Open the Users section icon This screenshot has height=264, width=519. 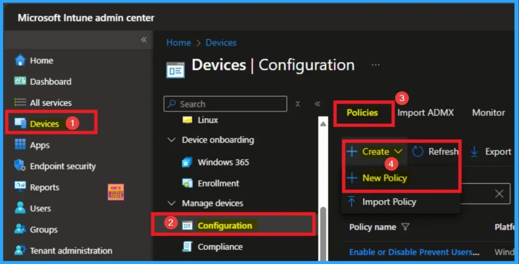[20, 208]
